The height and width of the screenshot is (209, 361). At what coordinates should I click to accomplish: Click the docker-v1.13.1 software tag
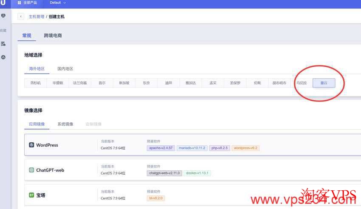197,173
